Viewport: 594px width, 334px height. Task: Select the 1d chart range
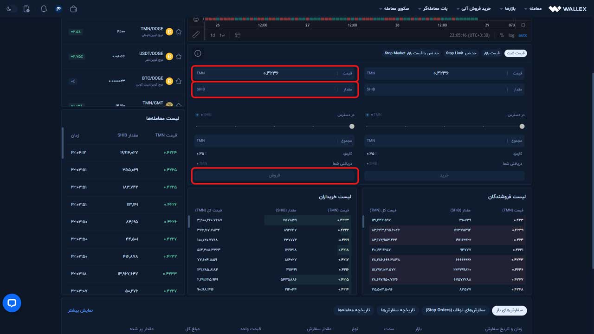tap(213, 35)
